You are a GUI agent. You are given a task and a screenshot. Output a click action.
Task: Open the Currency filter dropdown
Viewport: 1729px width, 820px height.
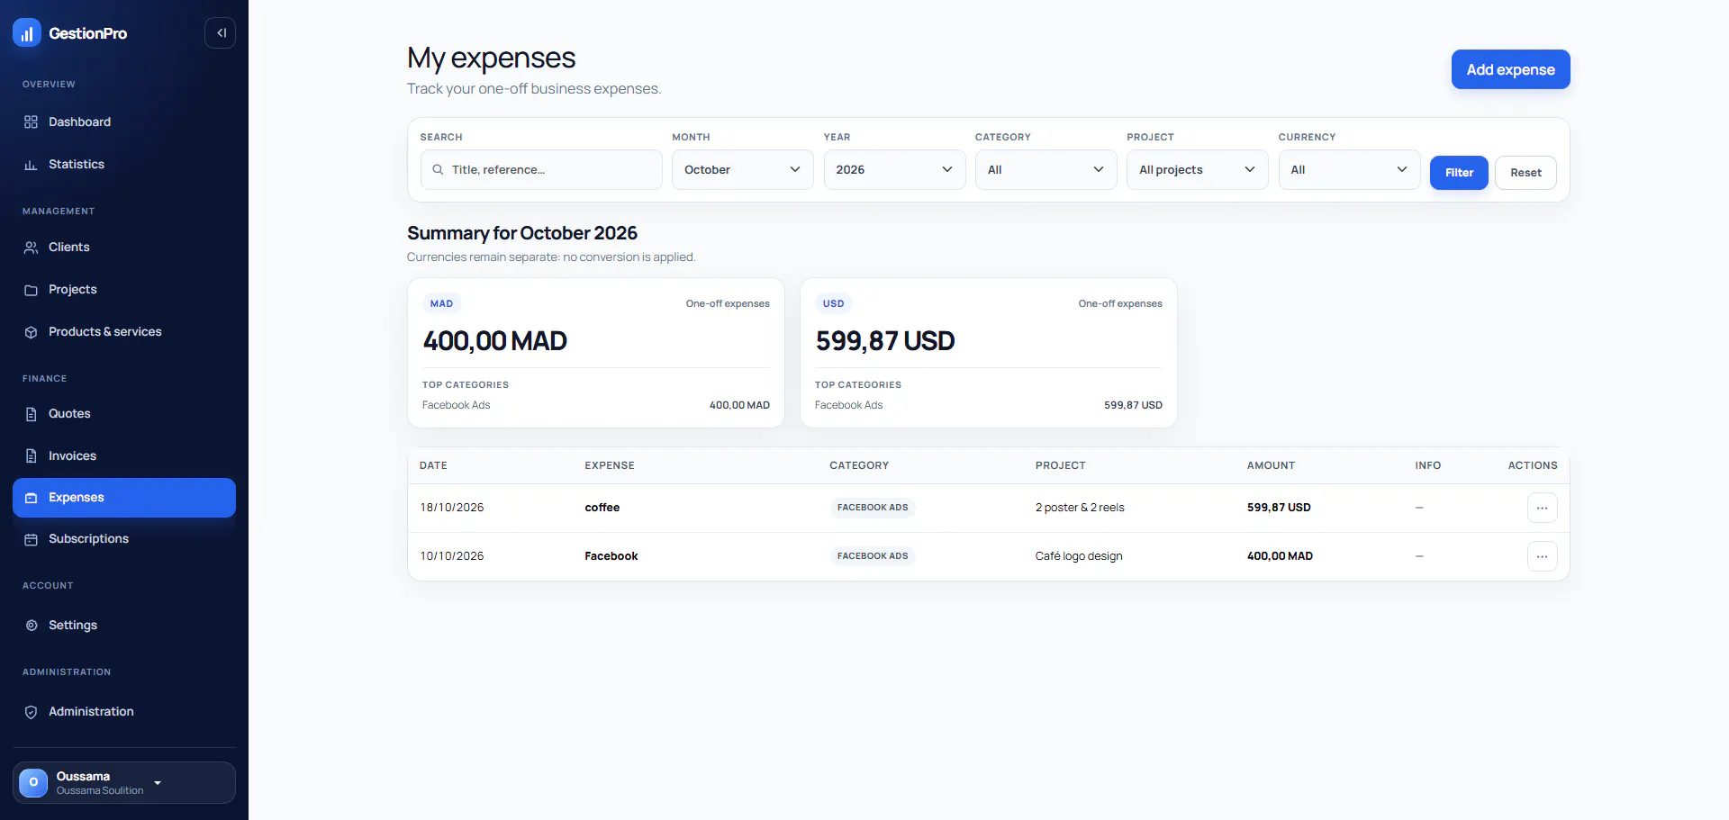coord(1349,169)
